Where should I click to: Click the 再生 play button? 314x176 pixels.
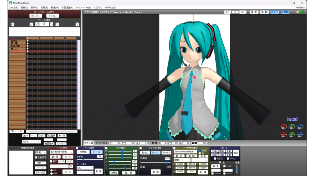pos(216,166)
